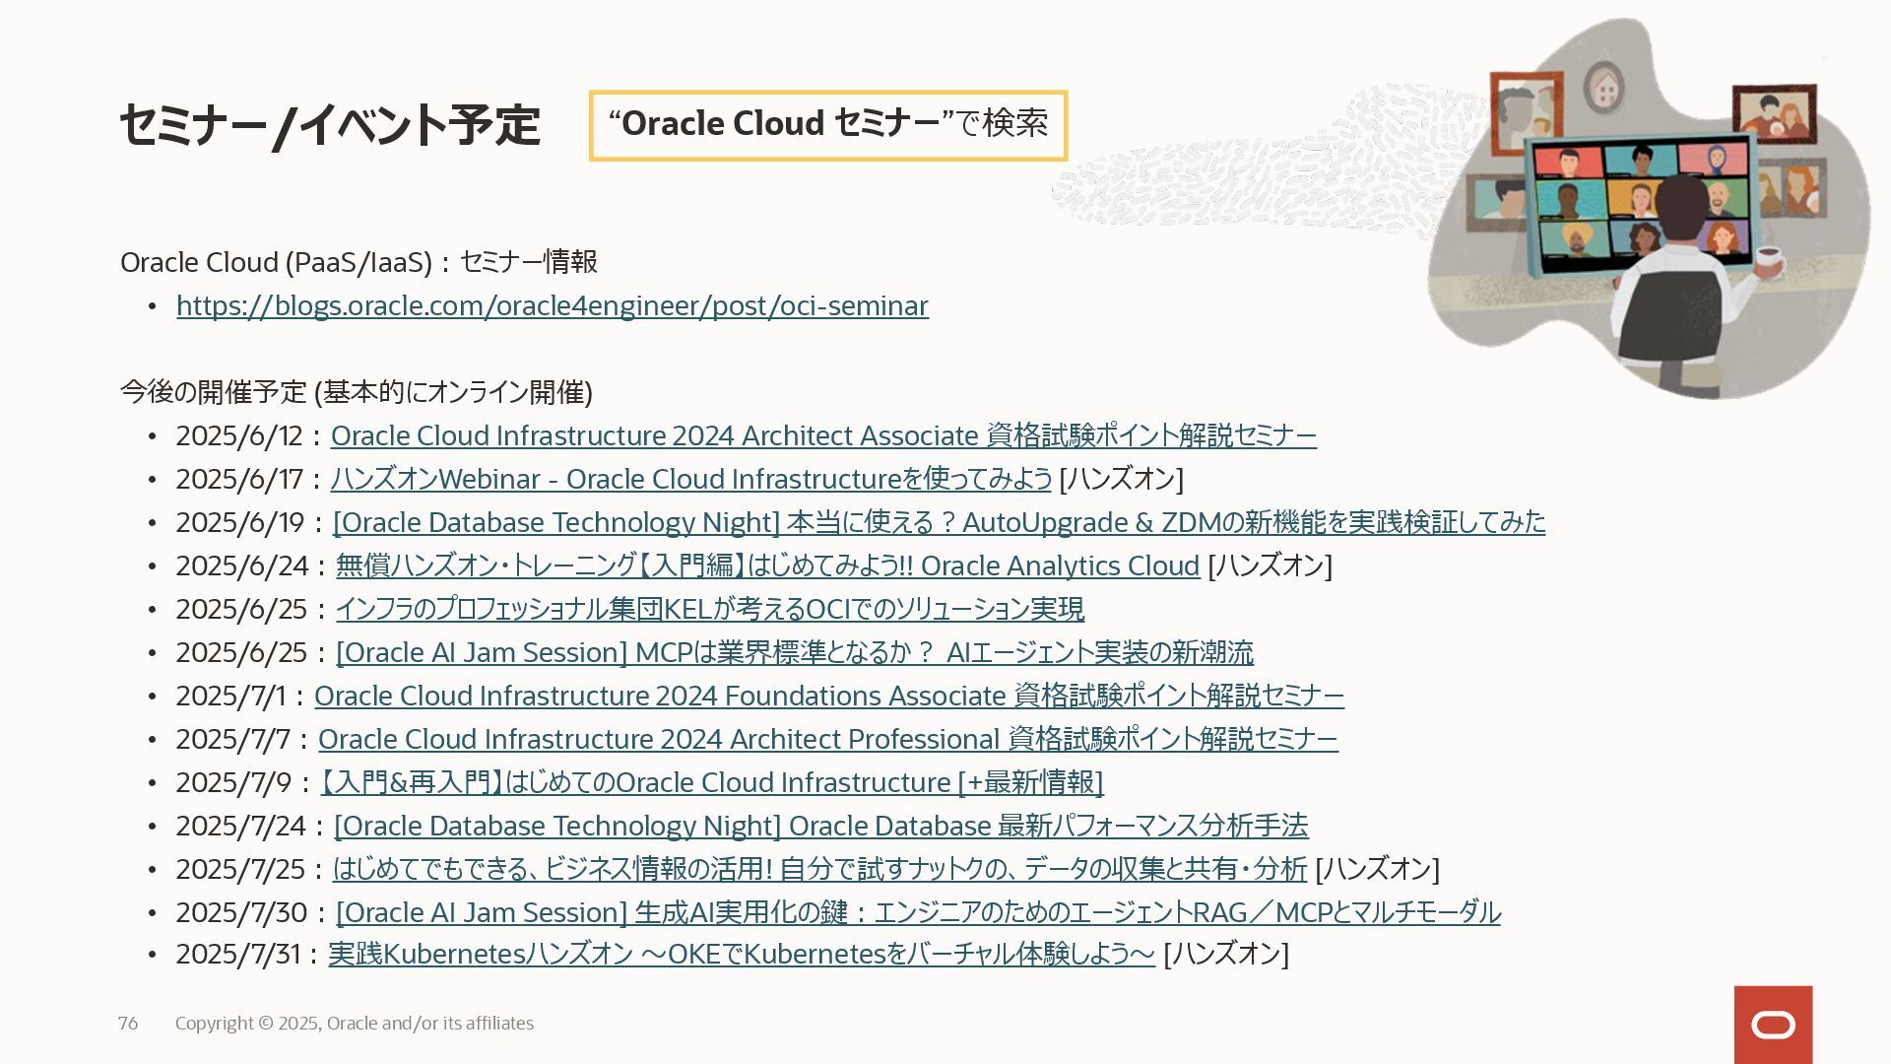
Task: Open 2024 Architect Associate exam seminar link
Action: point(823,435)
